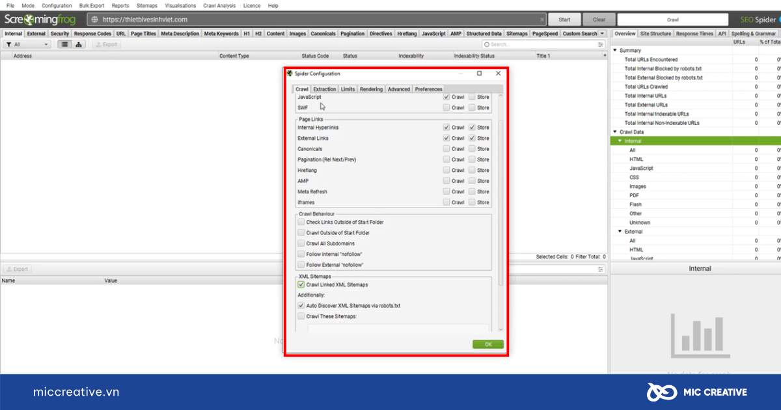Screen dimensions: 781x410
Task: Click the globe icon in URL bar
Action: coord(94,20)
